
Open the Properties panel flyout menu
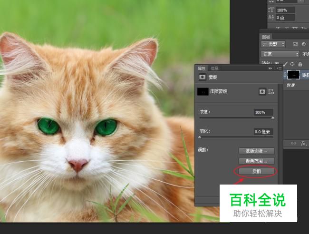pos(279,68)
